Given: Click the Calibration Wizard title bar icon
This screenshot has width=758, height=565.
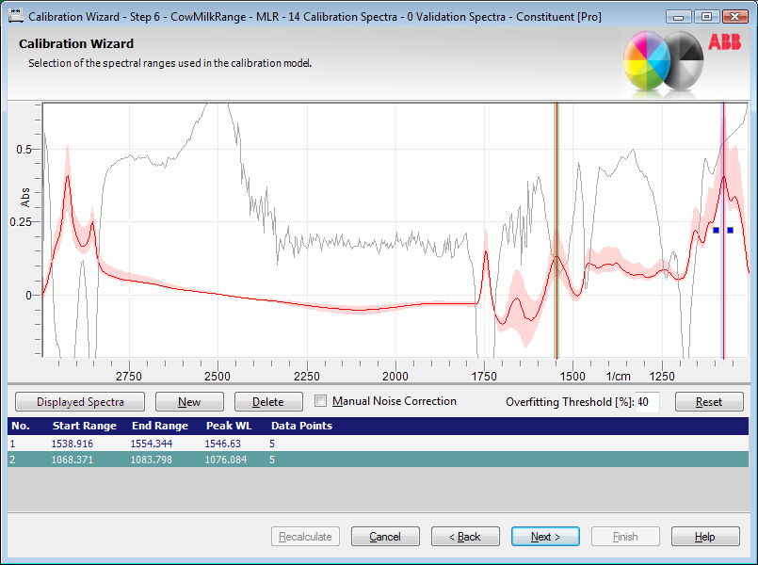Looking at the screenshot, I should coord(15,16).
